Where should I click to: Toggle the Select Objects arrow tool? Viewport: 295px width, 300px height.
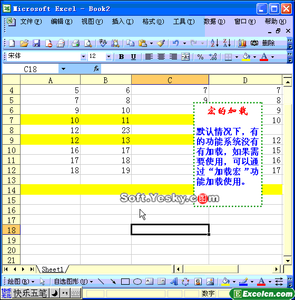(42, 282)
